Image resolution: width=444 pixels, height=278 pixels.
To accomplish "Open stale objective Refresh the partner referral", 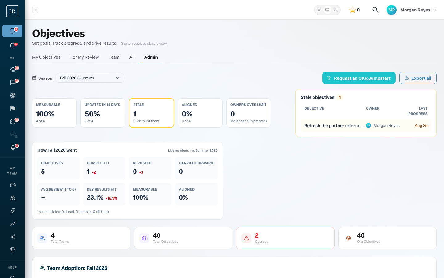I will coord(366,126).
